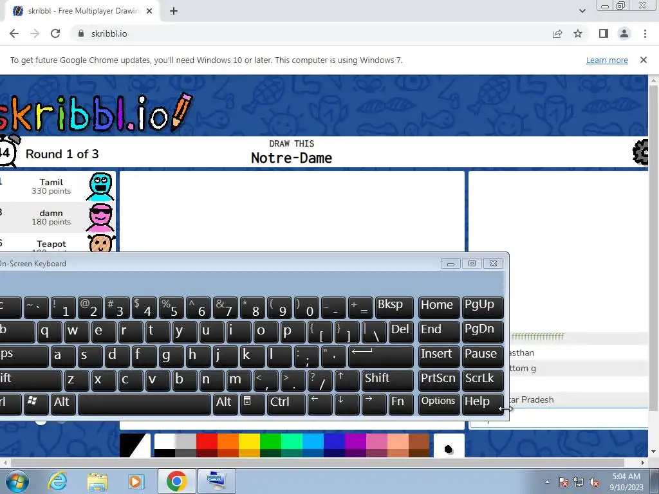
Task: Open Windows Explorer folder in taskbar
Action: coord(97,481)
